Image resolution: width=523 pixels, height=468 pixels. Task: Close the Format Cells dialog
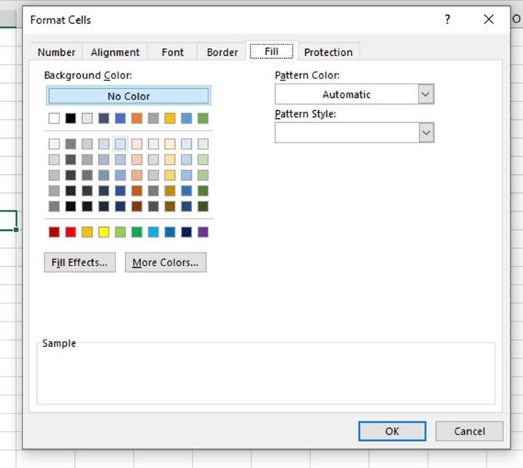tap(489, 20)
